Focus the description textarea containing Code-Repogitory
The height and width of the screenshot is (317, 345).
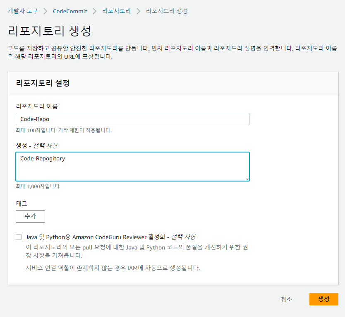click(132, 167)
